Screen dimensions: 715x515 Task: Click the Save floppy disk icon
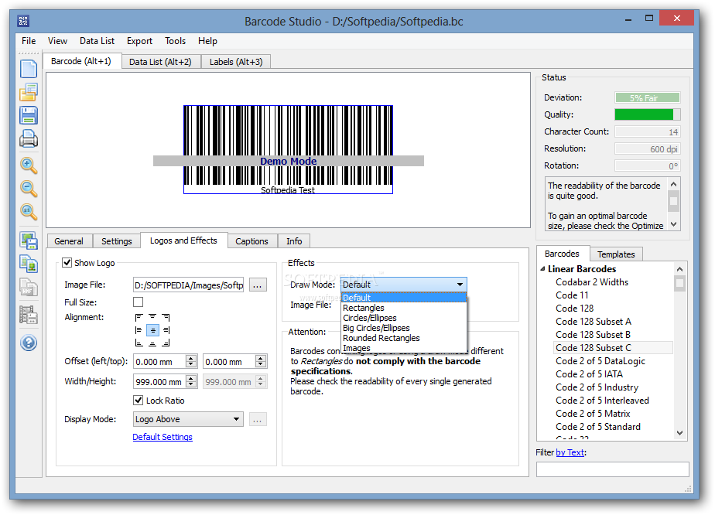(x=29, y=115)
